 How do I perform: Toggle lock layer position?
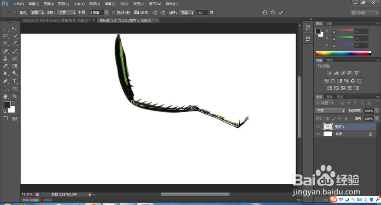(x=340, y=119)
